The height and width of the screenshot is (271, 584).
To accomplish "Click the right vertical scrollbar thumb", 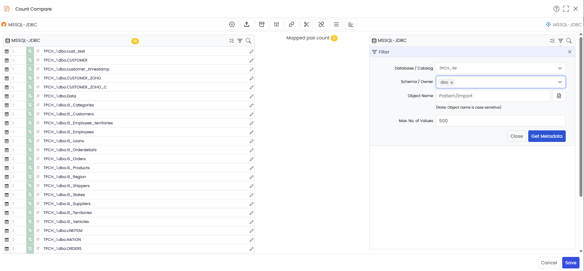I will coord(581,117).
